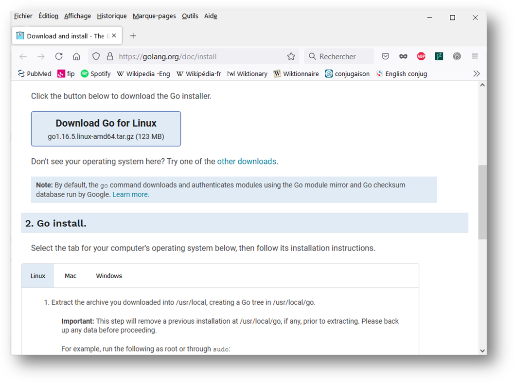Switch to the Windows installation tab

click(109, 275)
